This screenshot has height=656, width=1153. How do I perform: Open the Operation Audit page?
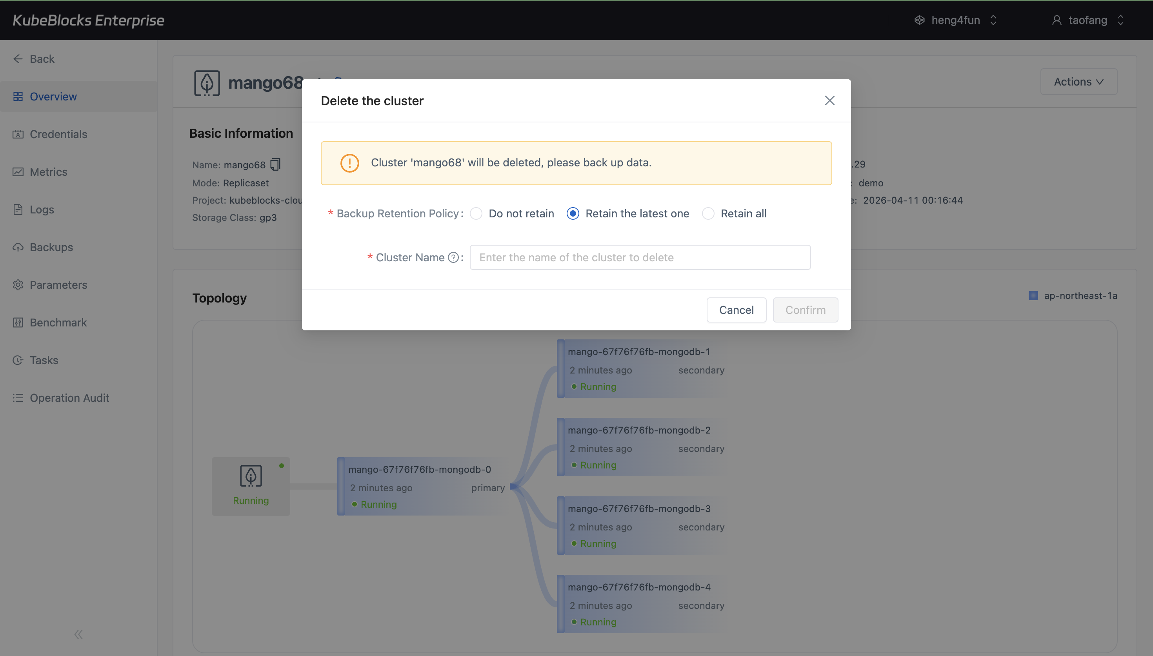pos(70,397)
